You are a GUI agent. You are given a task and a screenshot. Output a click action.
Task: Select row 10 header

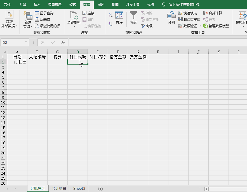[3, 102]
